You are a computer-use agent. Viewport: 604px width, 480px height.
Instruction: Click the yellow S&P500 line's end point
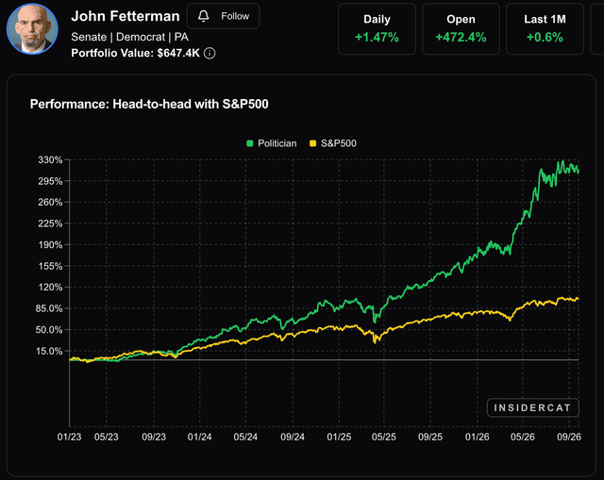(578, 299)
